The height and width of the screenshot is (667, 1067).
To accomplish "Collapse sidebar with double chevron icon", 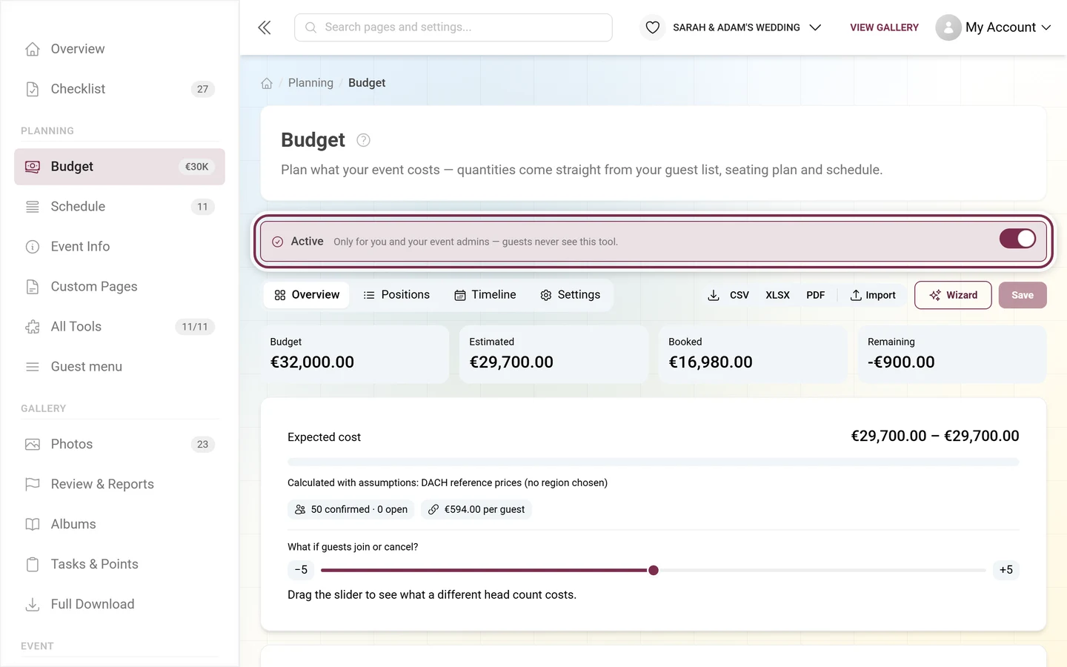I will [265, 27].
